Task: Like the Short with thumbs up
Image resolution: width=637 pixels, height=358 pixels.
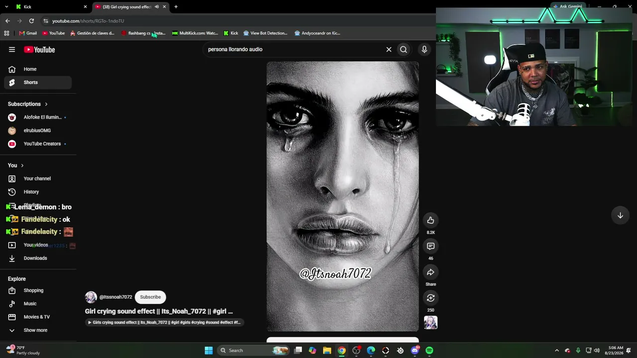Action: click(430, 220)
